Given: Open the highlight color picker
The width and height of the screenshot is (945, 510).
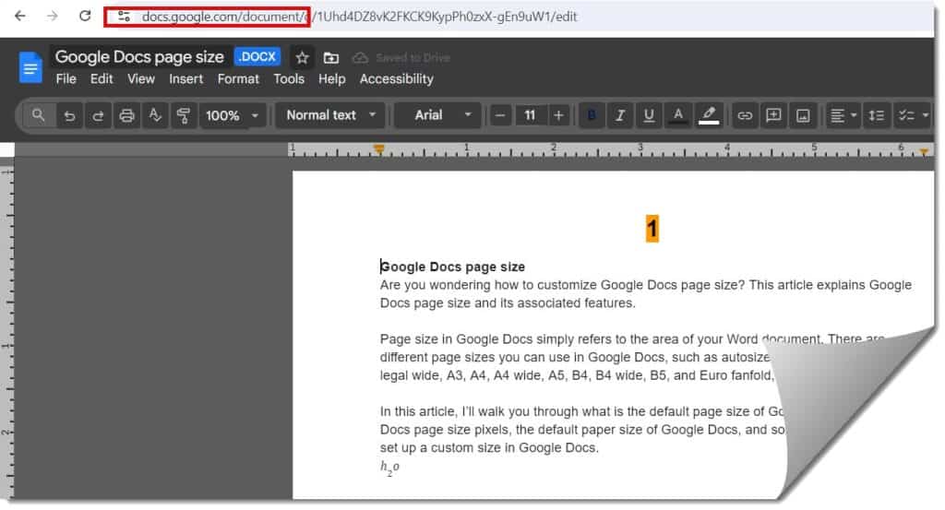Looking at the screenshot, I should 709,115.
